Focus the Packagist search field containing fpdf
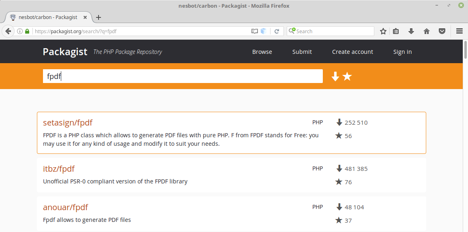The width and height of the screenshot is (468, 232). pos(182,76)
